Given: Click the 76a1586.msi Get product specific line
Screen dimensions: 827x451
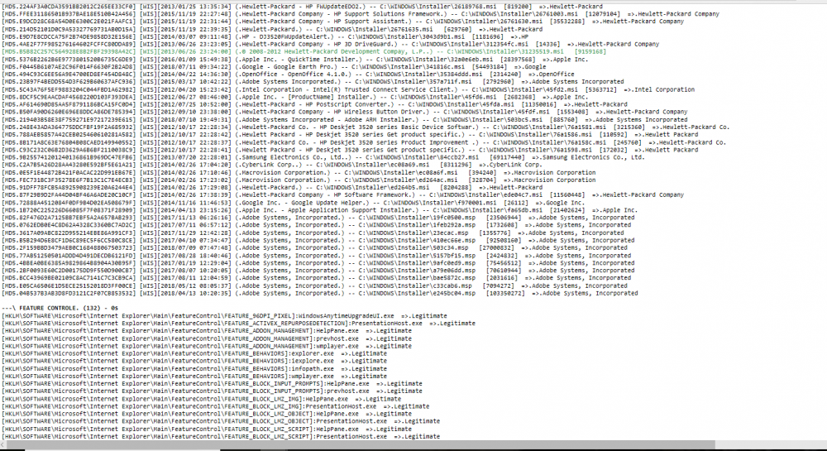Looking at the screenshot, I should 350,135.
